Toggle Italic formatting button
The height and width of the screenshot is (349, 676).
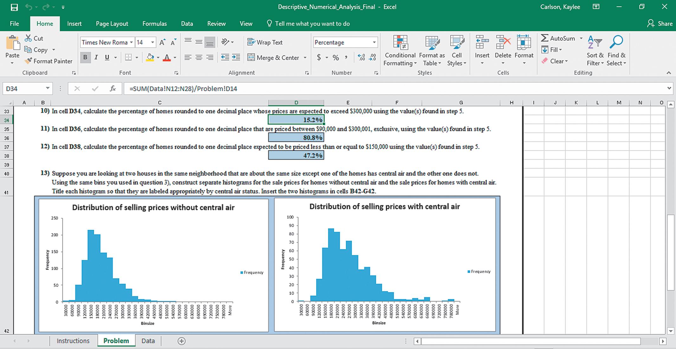point(96,57)
